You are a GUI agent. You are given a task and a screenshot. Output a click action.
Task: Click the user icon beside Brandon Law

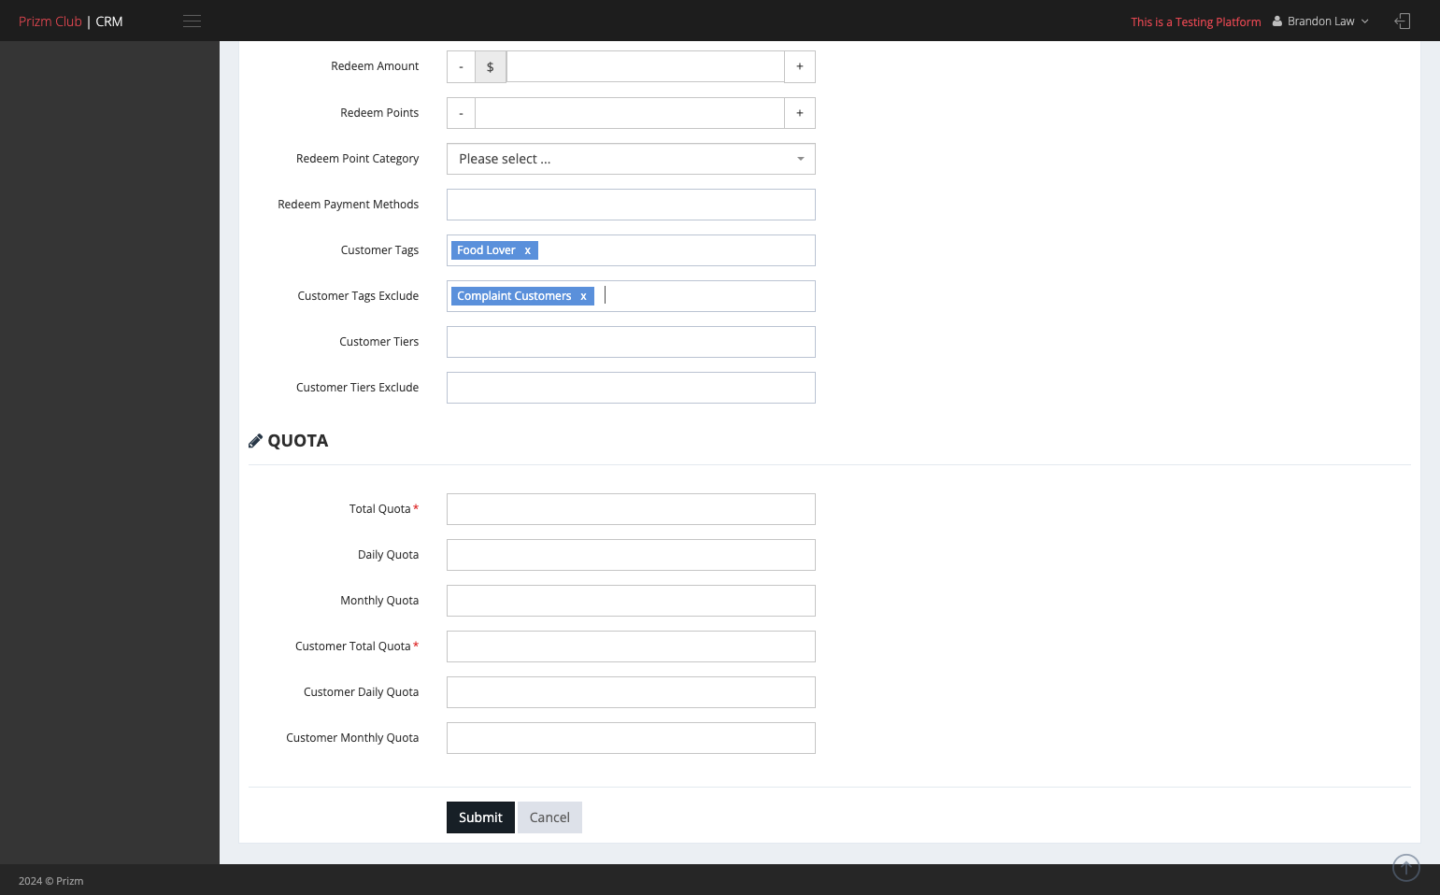(x=1276, y=21)
